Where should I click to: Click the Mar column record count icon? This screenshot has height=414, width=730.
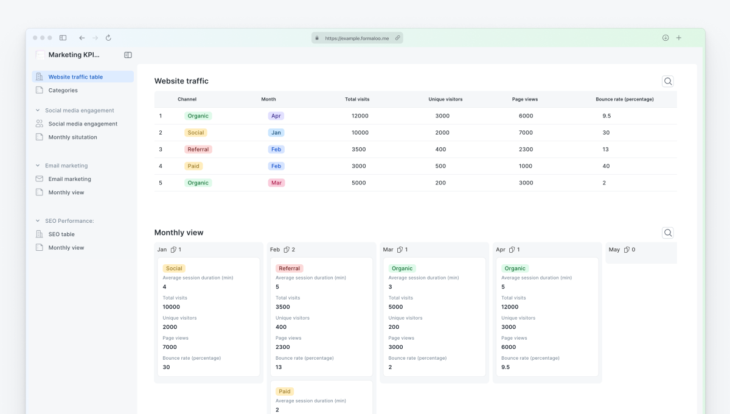[x=400, y=250]
